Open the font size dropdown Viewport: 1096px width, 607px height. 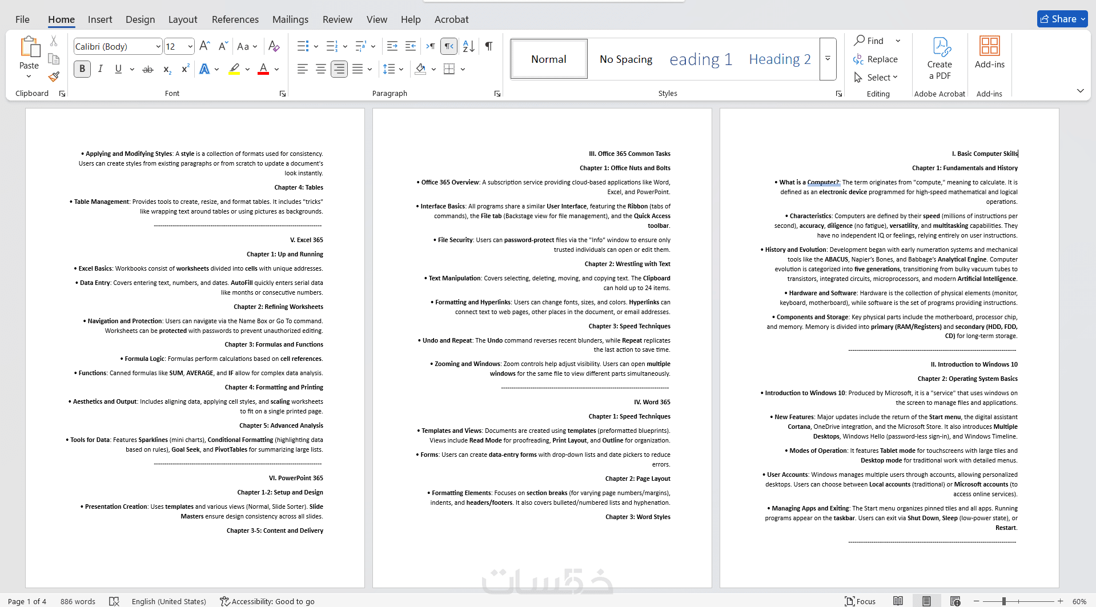click(190, 46)
